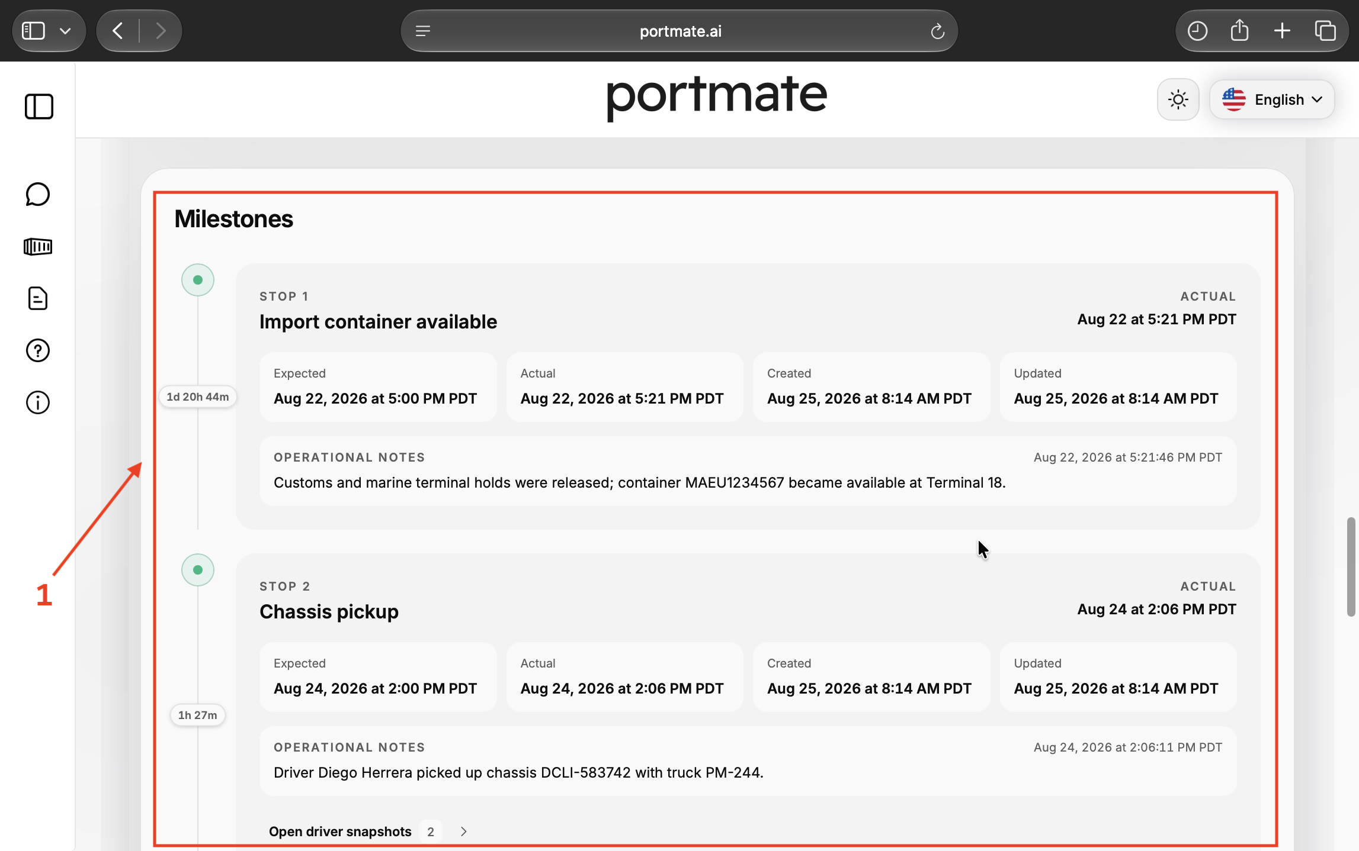Click the driver snapshots count badge 2
The height and width of the screenshot is (851, 1359).
click(x=431, y=831)
